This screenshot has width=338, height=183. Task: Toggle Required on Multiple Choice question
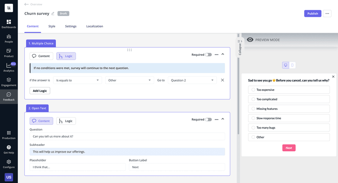point(208,55)
